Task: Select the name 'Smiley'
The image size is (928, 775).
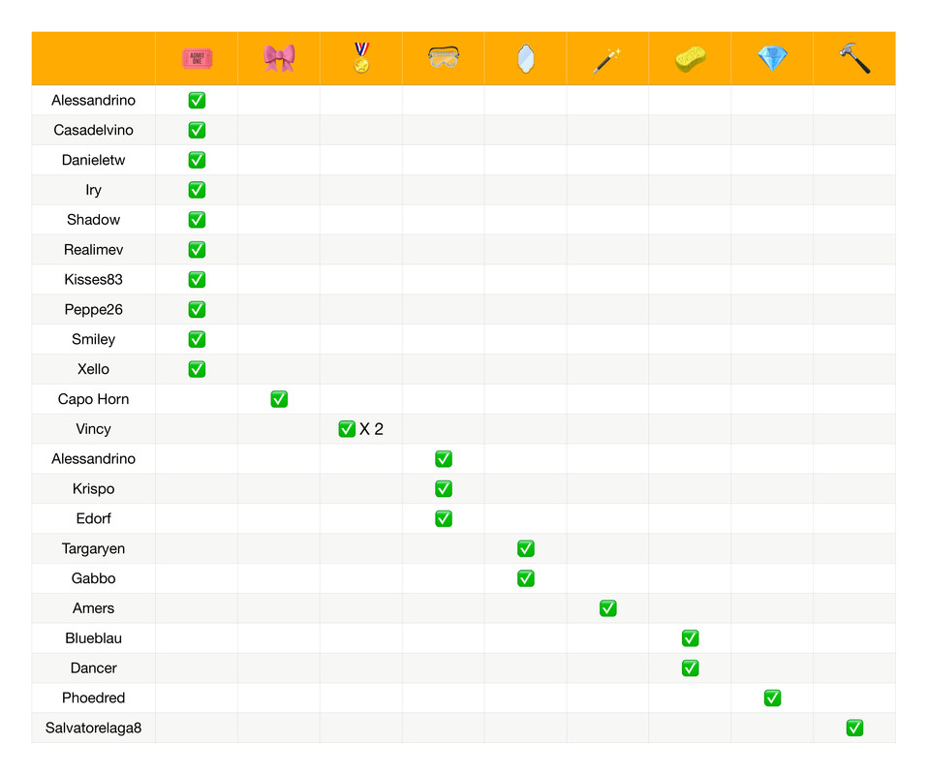Action: [94, 339]
